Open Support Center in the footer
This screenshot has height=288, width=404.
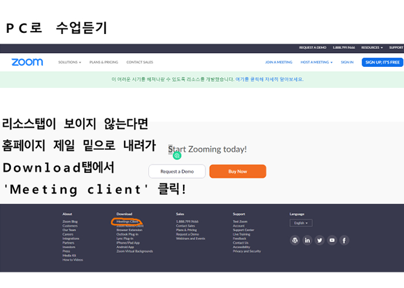pyautogui.click(x=244, y=230)
